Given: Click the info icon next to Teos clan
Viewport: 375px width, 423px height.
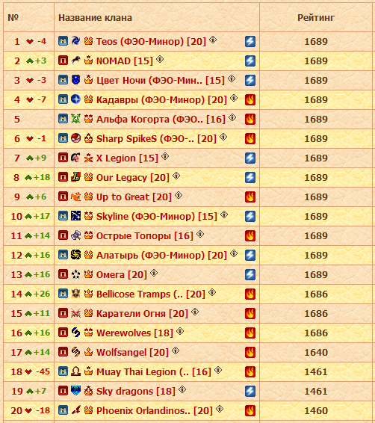Looking at the screenshot, I should coord(213,40).
